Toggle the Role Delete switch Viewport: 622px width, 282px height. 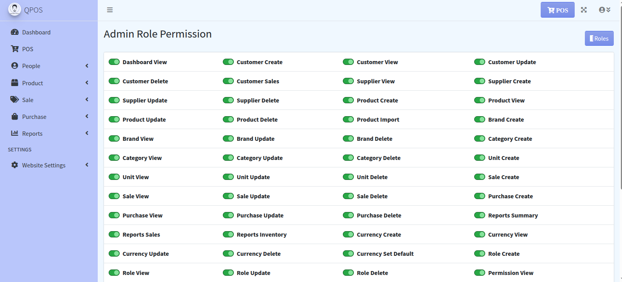pyautogui.click(x=348, y=273)
